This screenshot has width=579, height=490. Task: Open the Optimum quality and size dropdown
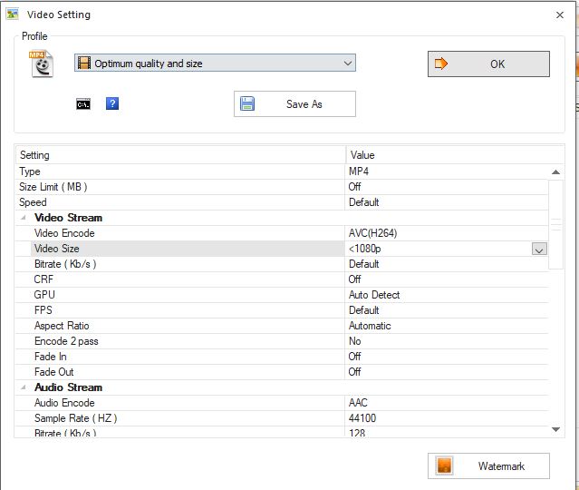pyautogui.click(x=348, y=64)
